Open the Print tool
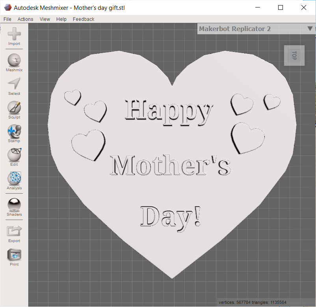Viewport: 316px width, 307px height. coord(14,256)
